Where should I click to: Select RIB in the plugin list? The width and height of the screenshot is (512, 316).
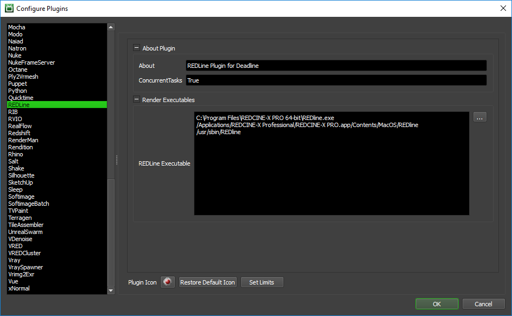[x=57, y=112]
